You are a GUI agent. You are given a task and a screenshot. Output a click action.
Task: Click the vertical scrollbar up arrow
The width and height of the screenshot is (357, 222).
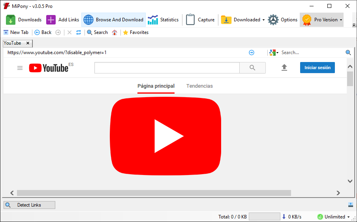[x=350, y=66]
